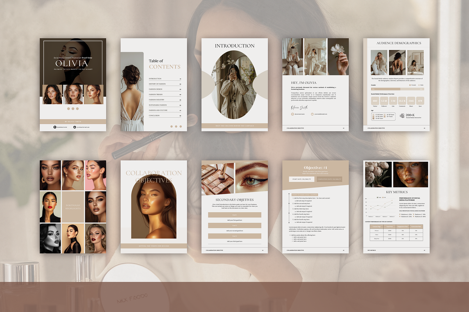
Task: Open the Olivia cover page template
Action: 73,85
